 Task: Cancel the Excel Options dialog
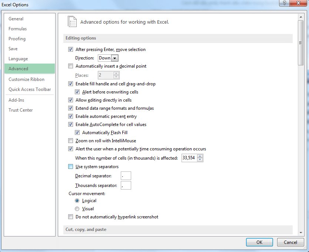point(290,242)
